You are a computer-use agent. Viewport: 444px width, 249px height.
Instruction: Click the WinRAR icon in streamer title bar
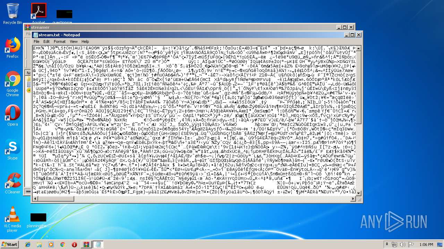coord(27,27)
